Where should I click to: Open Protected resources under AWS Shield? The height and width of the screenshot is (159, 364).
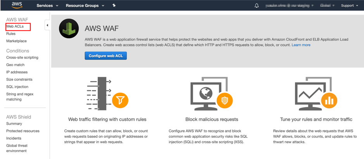[x=23, y=131]
